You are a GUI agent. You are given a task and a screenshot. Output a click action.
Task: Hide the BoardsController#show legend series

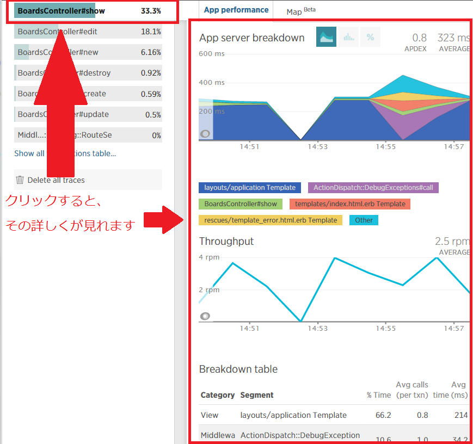point(241,204)
